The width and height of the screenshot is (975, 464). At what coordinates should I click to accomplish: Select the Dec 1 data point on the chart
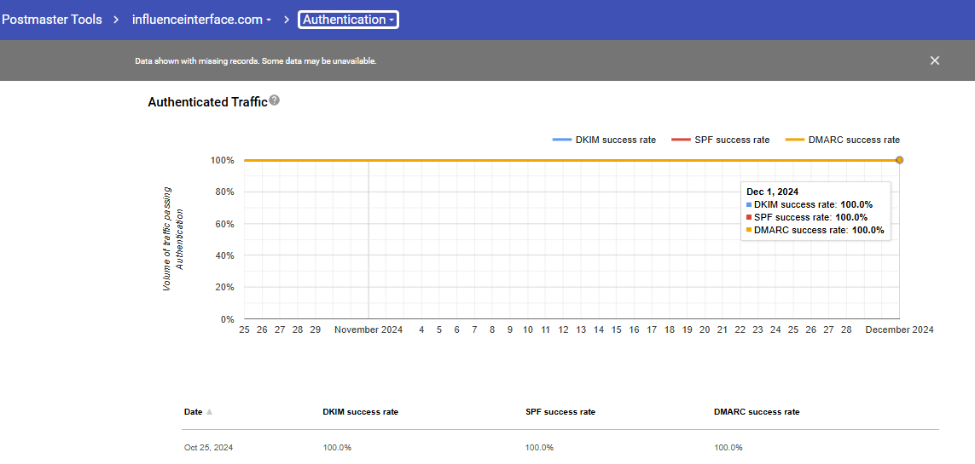point(899,160)
